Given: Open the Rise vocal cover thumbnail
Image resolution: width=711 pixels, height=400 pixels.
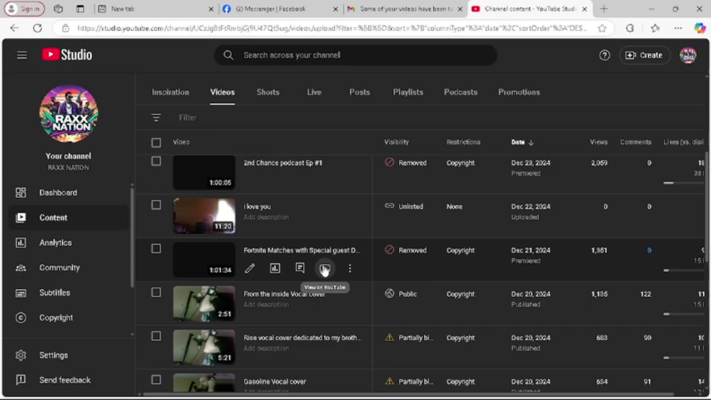Looking at the screenshot, I should pos(204,347).
